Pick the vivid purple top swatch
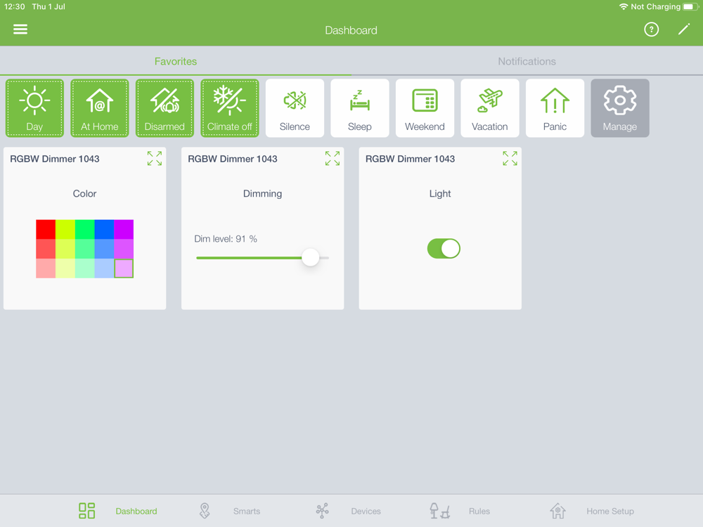 pyautogui.click(x=124, y=229)
